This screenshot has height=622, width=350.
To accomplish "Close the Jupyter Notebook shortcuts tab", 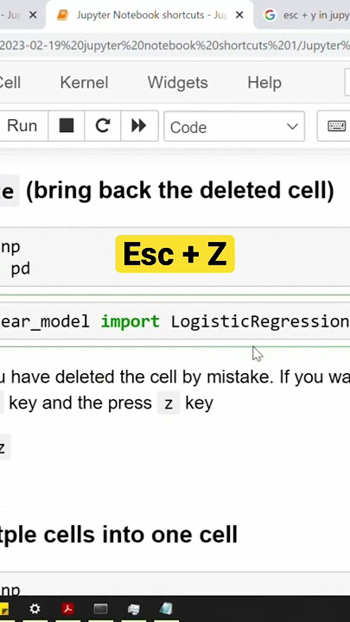I will [239, 15].
